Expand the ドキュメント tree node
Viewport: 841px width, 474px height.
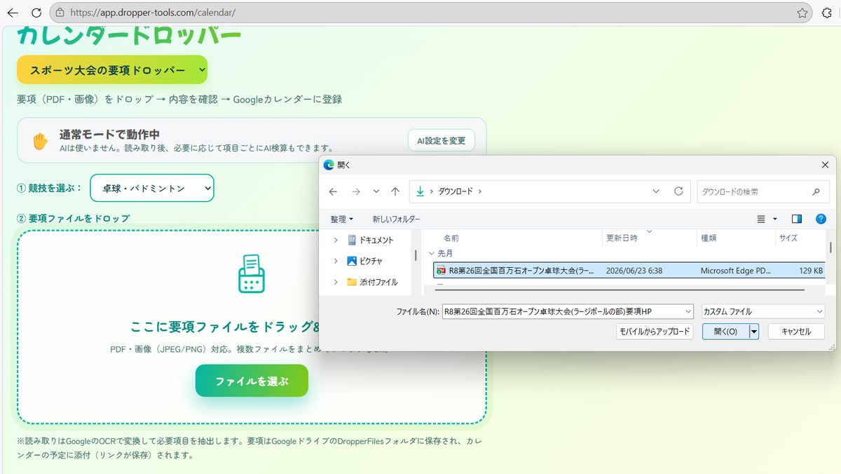coord(336,240)
